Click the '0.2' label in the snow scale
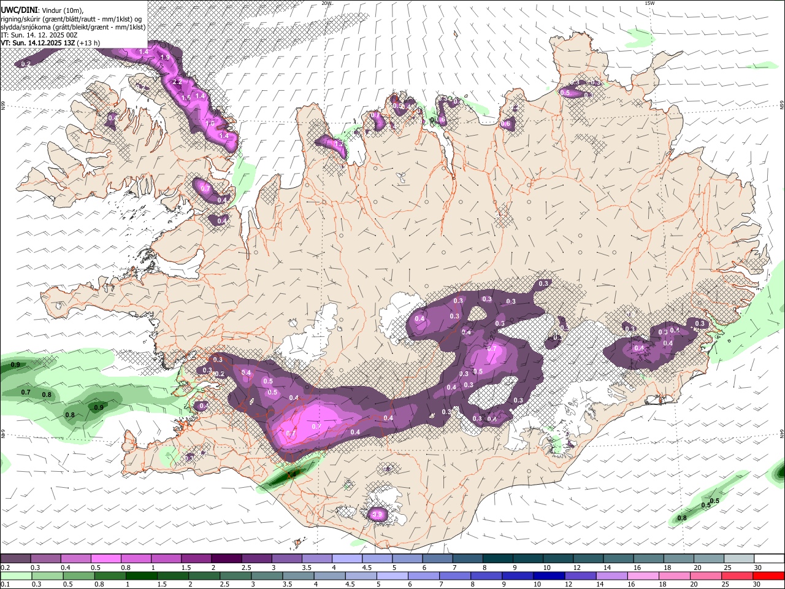 point(5,568)
